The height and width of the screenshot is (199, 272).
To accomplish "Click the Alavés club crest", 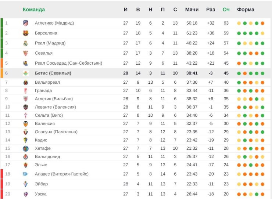I will pos(25,174).
